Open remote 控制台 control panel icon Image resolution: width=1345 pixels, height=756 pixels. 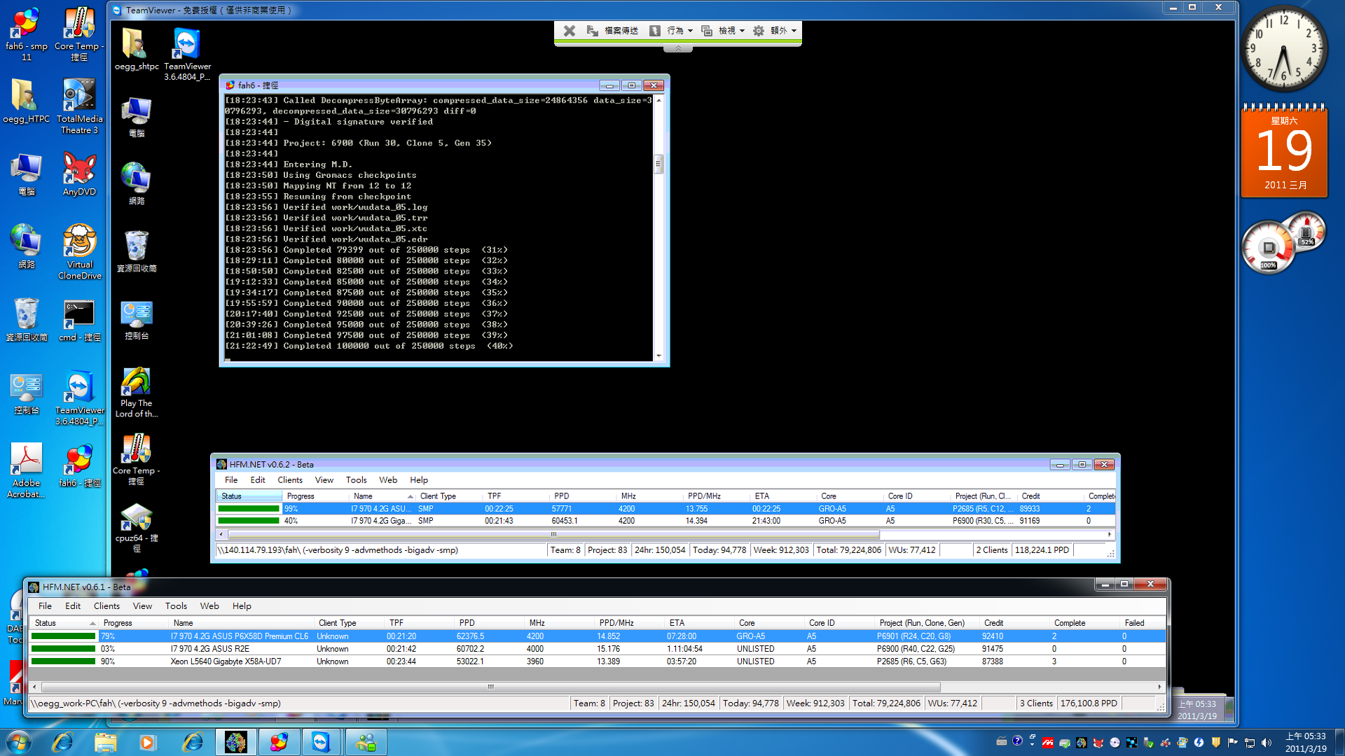pos(137,321)
